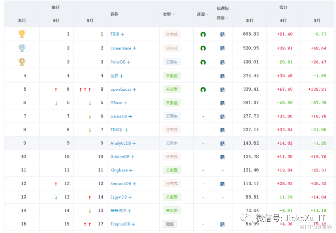Click the 分布式 tag in GoldenDB row

172,156
